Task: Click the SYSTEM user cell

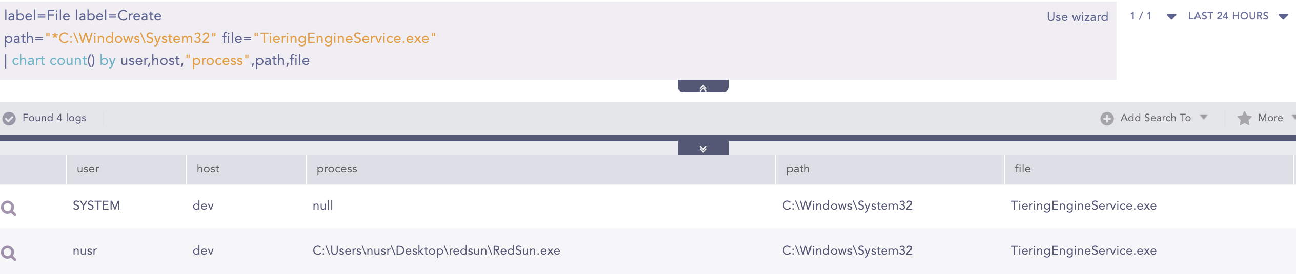Action: pyautogui.click(x=96, y=205)
